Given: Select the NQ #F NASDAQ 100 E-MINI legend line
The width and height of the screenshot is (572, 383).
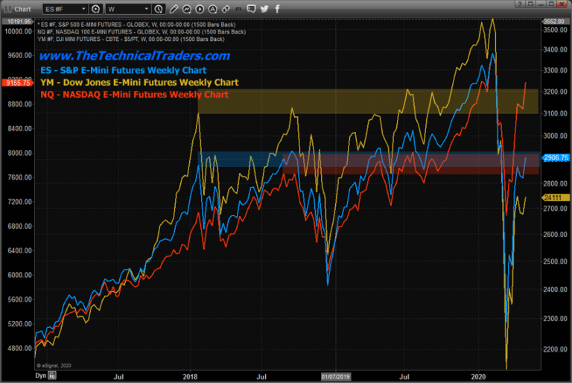Looking at the screenshot, I should [x=142, y=32].
